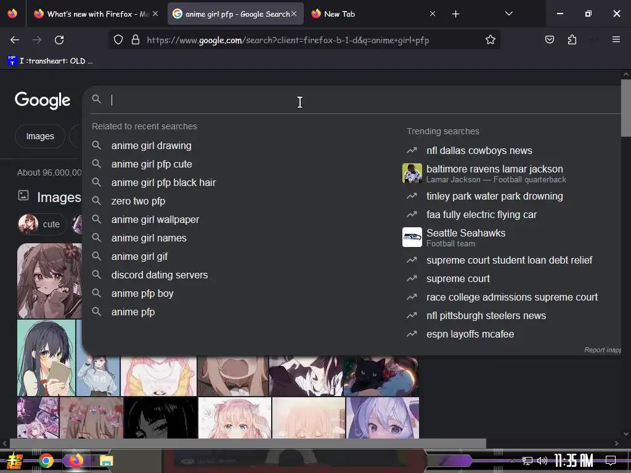The height and width of the screenshot is (473, 631).
Task: List all tabs dropdown arrow
Action: (508, 14)
